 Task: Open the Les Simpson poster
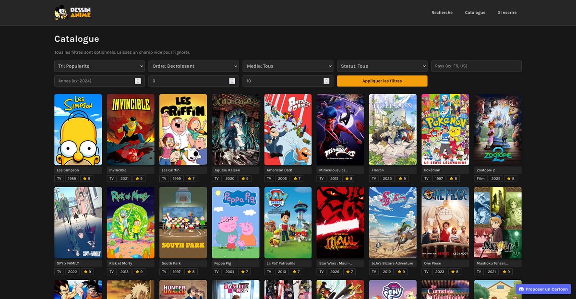coord(78,130)
